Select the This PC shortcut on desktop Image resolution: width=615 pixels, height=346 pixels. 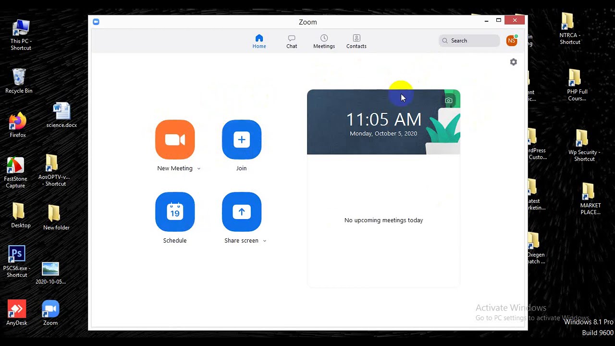[x=21, y=35]
